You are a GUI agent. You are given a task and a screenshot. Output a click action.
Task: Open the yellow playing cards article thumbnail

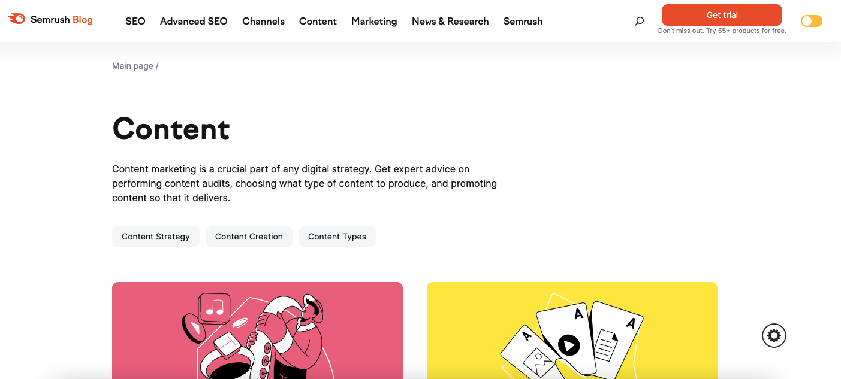click(572, 331)
